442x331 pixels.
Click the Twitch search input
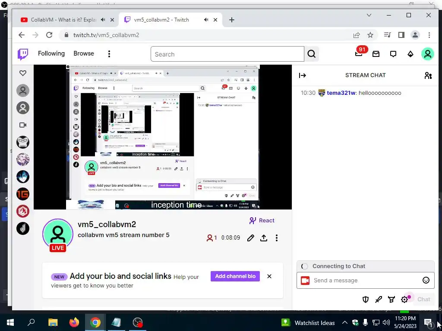(227, 54)
